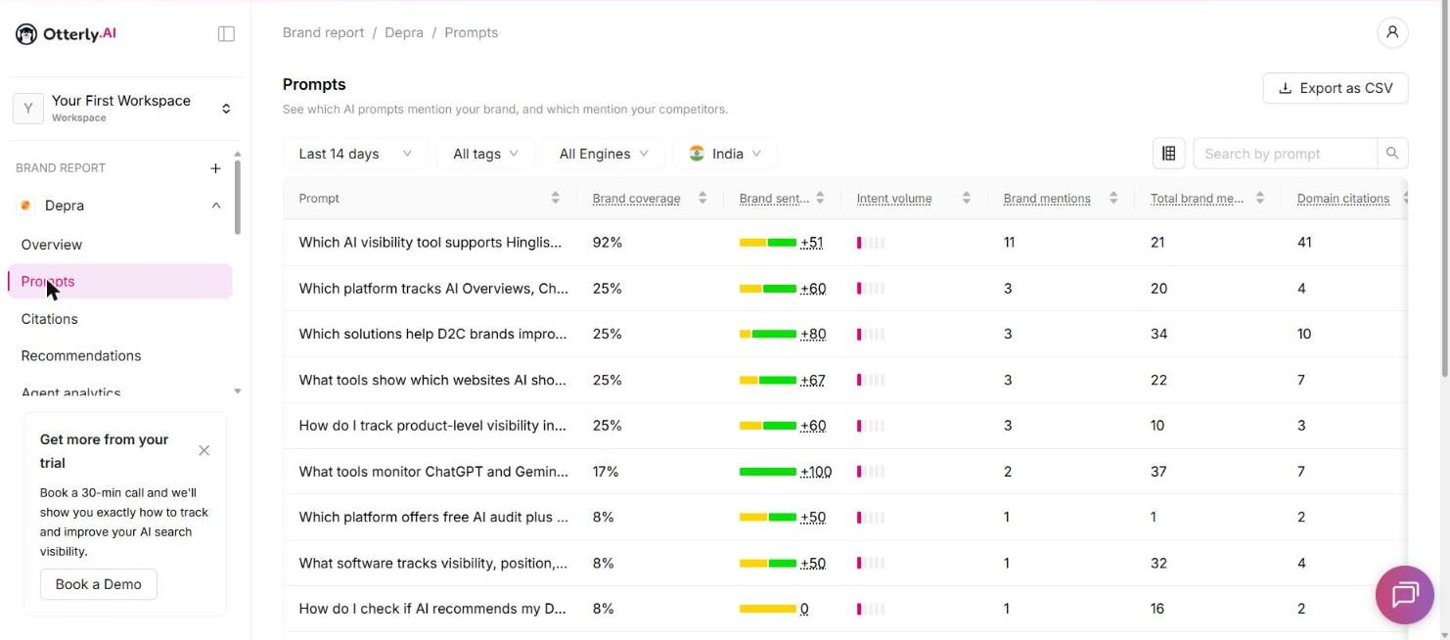Click the page vertical scrollbar
This screenshot has width=1450, height=640.
1444,191
